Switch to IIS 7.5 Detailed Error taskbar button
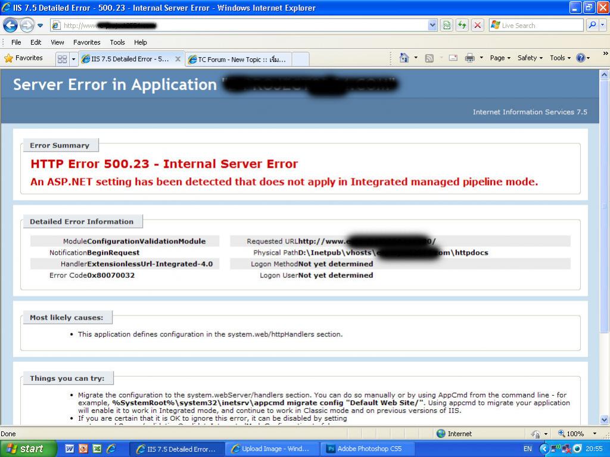The width and height of the screenshot is (610, 457). (x=176, y=449)
